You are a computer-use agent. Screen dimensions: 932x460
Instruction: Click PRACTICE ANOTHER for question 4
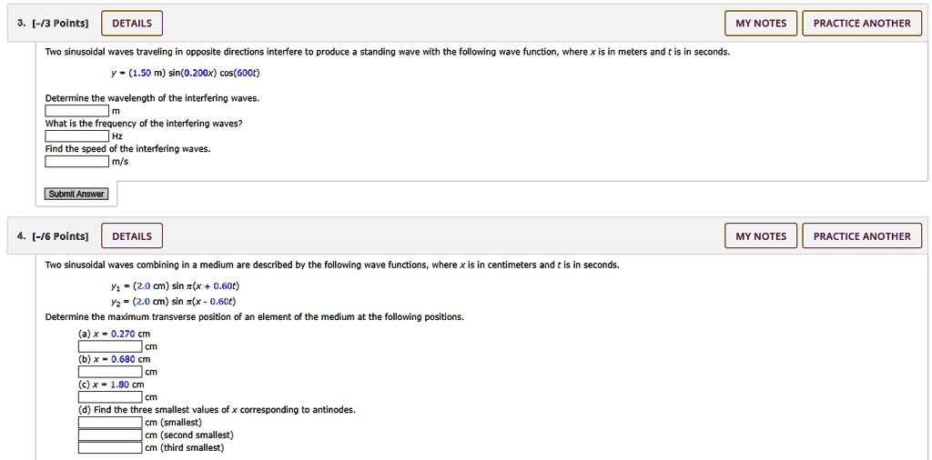(862, 236)
